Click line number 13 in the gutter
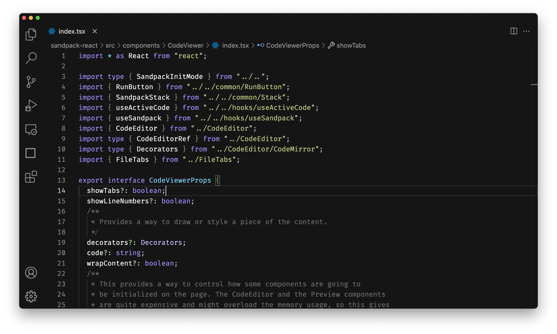Viewport: 557px width, 334px height. [61, 180]
